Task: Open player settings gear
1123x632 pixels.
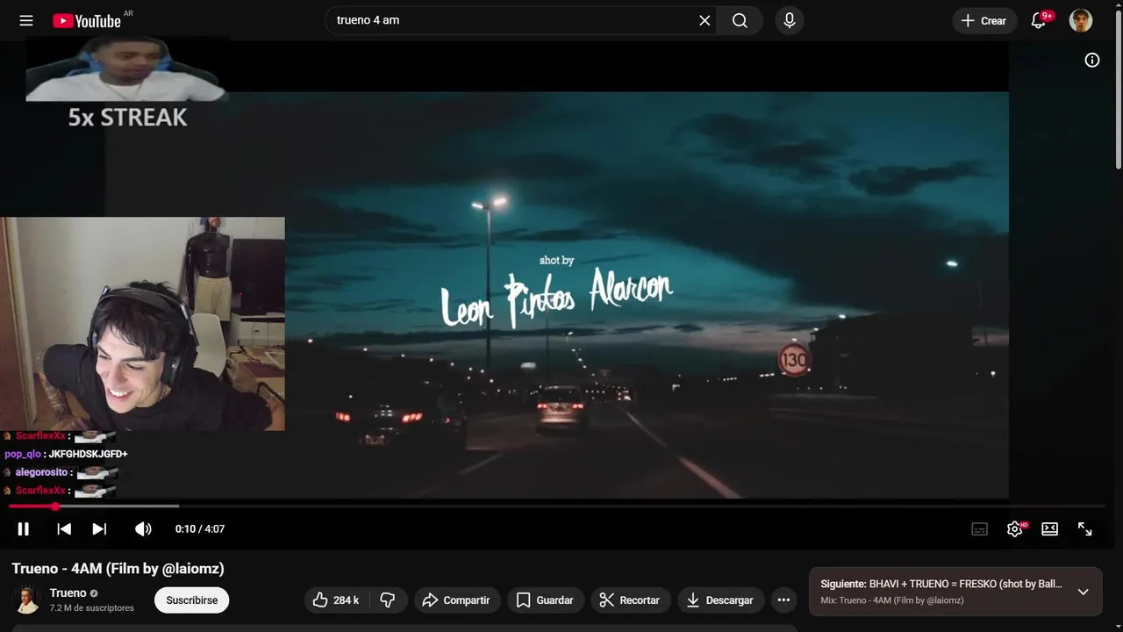Action: click(1015, 528)
